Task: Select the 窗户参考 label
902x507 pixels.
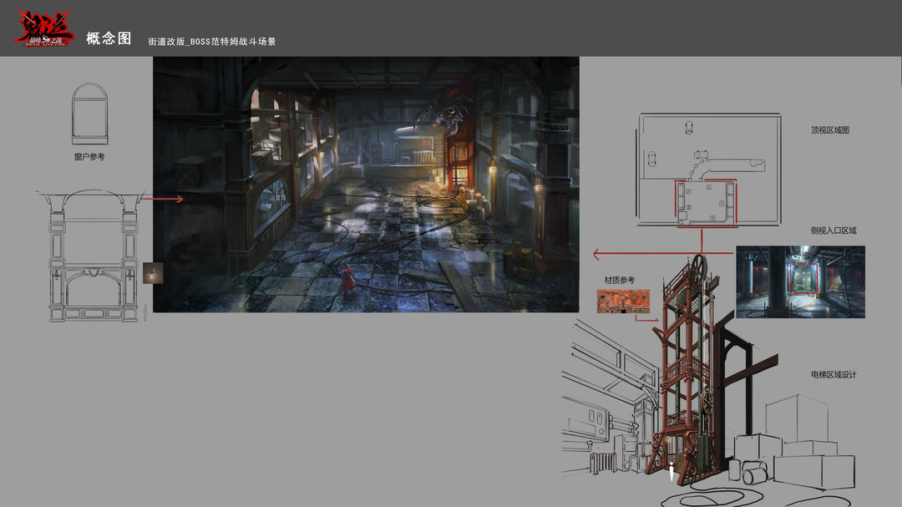Action: click(89, 156)
